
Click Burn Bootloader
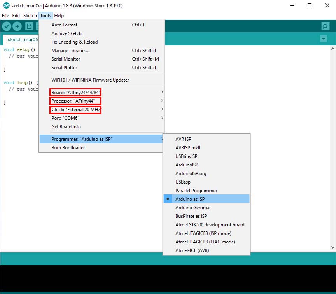(101, 148)
